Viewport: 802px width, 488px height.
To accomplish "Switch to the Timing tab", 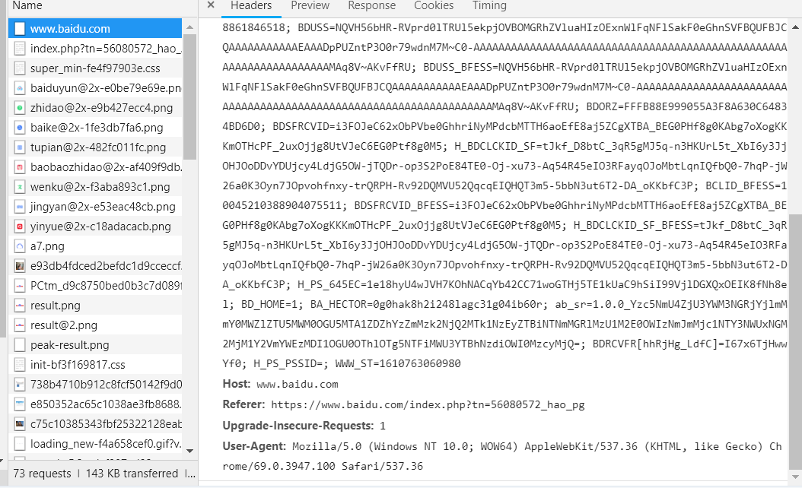I will click(489, 5).
